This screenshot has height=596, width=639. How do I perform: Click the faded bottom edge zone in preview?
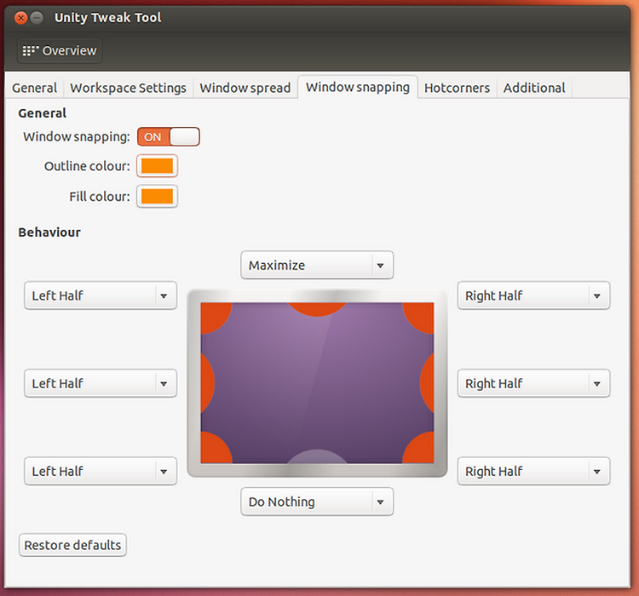[x=317, y=456]
